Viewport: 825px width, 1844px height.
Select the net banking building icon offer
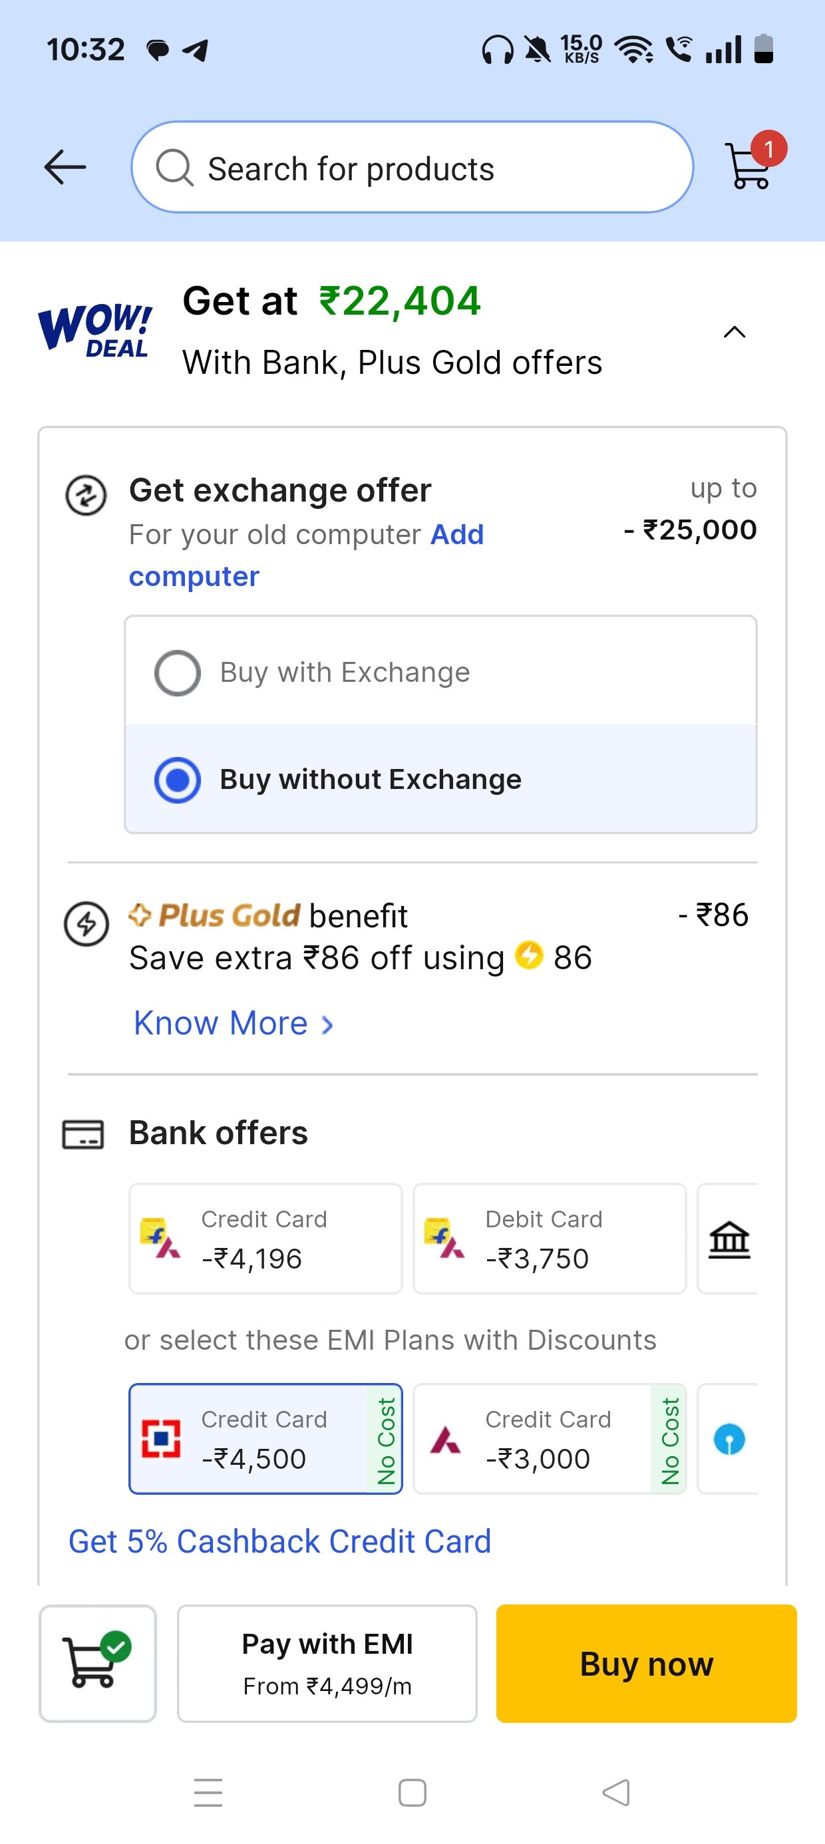tap(729, 1239)
